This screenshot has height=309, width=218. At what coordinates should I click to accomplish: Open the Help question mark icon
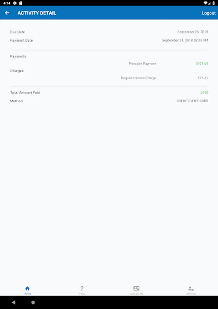click(82, 289)
